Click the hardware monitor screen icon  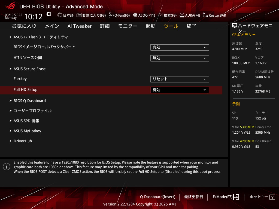click(235, 26)
